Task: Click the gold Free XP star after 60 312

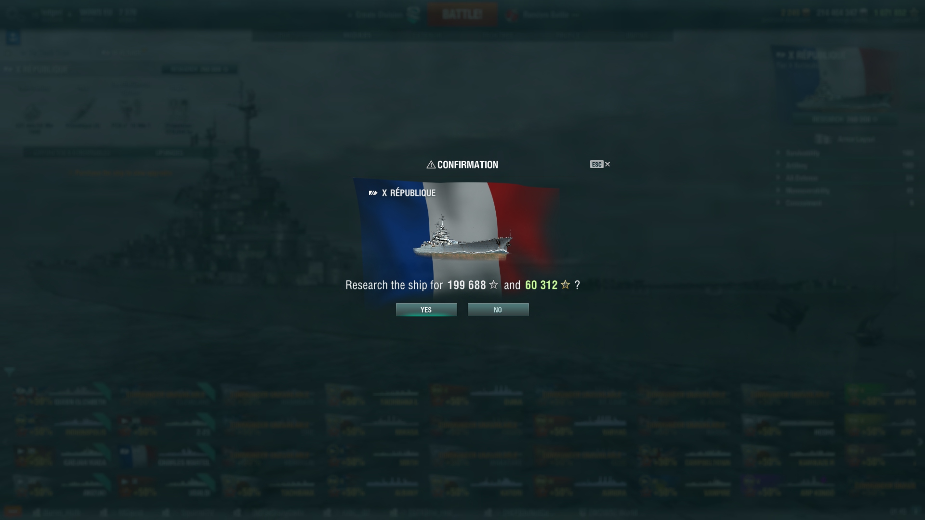Action: pos(565,285)
